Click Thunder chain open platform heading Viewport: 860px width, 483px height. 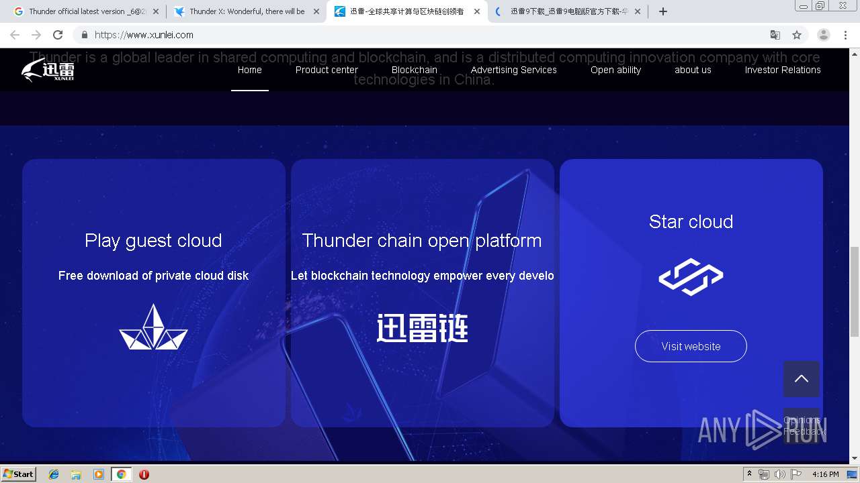tap(422, 240)
